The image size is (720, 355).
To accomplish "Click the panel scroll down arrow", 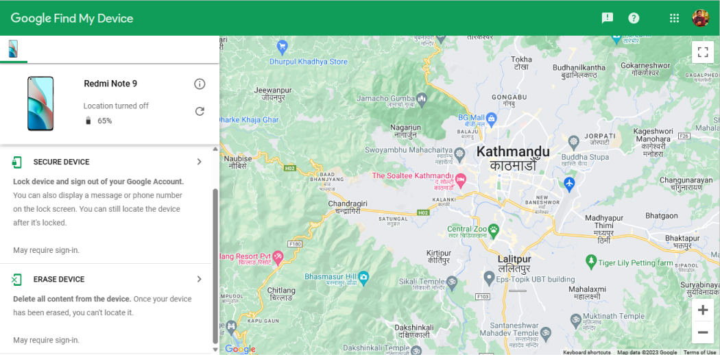I will point(215,350).
